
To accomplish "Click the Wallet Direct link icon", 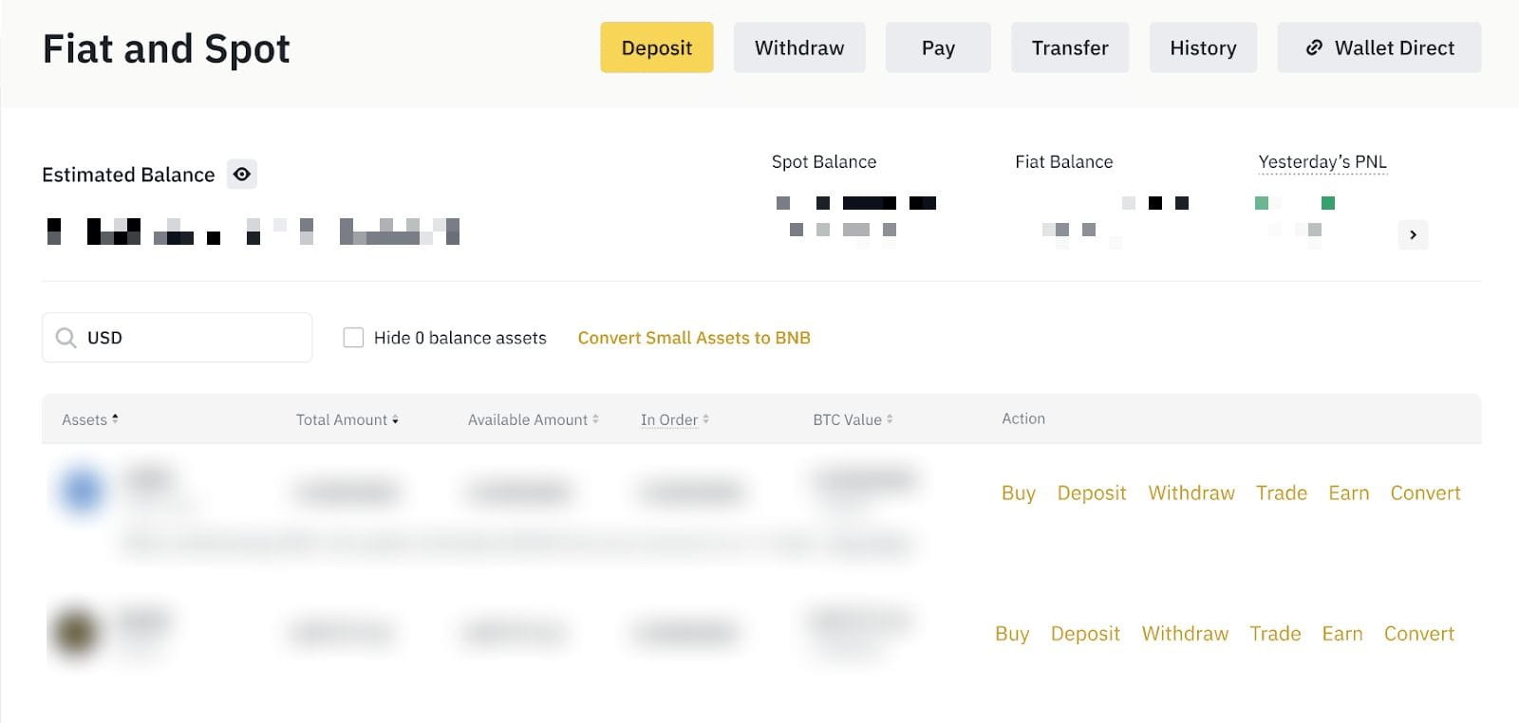I will pyautogui.click(x=1314, y=47).
